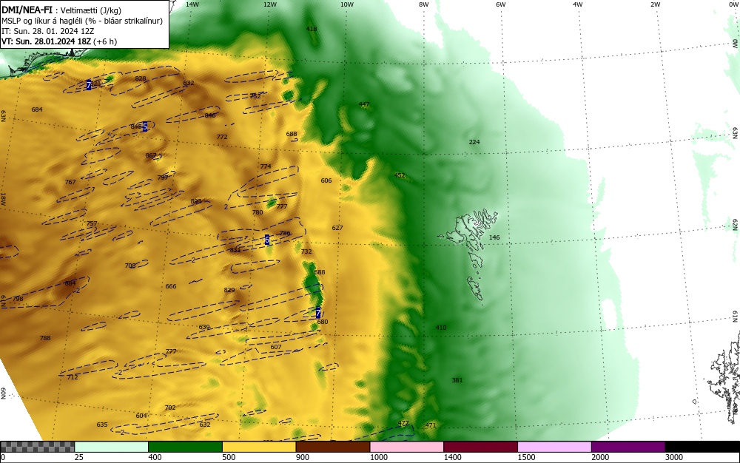Click the CAPE value 606

point(326,180)
